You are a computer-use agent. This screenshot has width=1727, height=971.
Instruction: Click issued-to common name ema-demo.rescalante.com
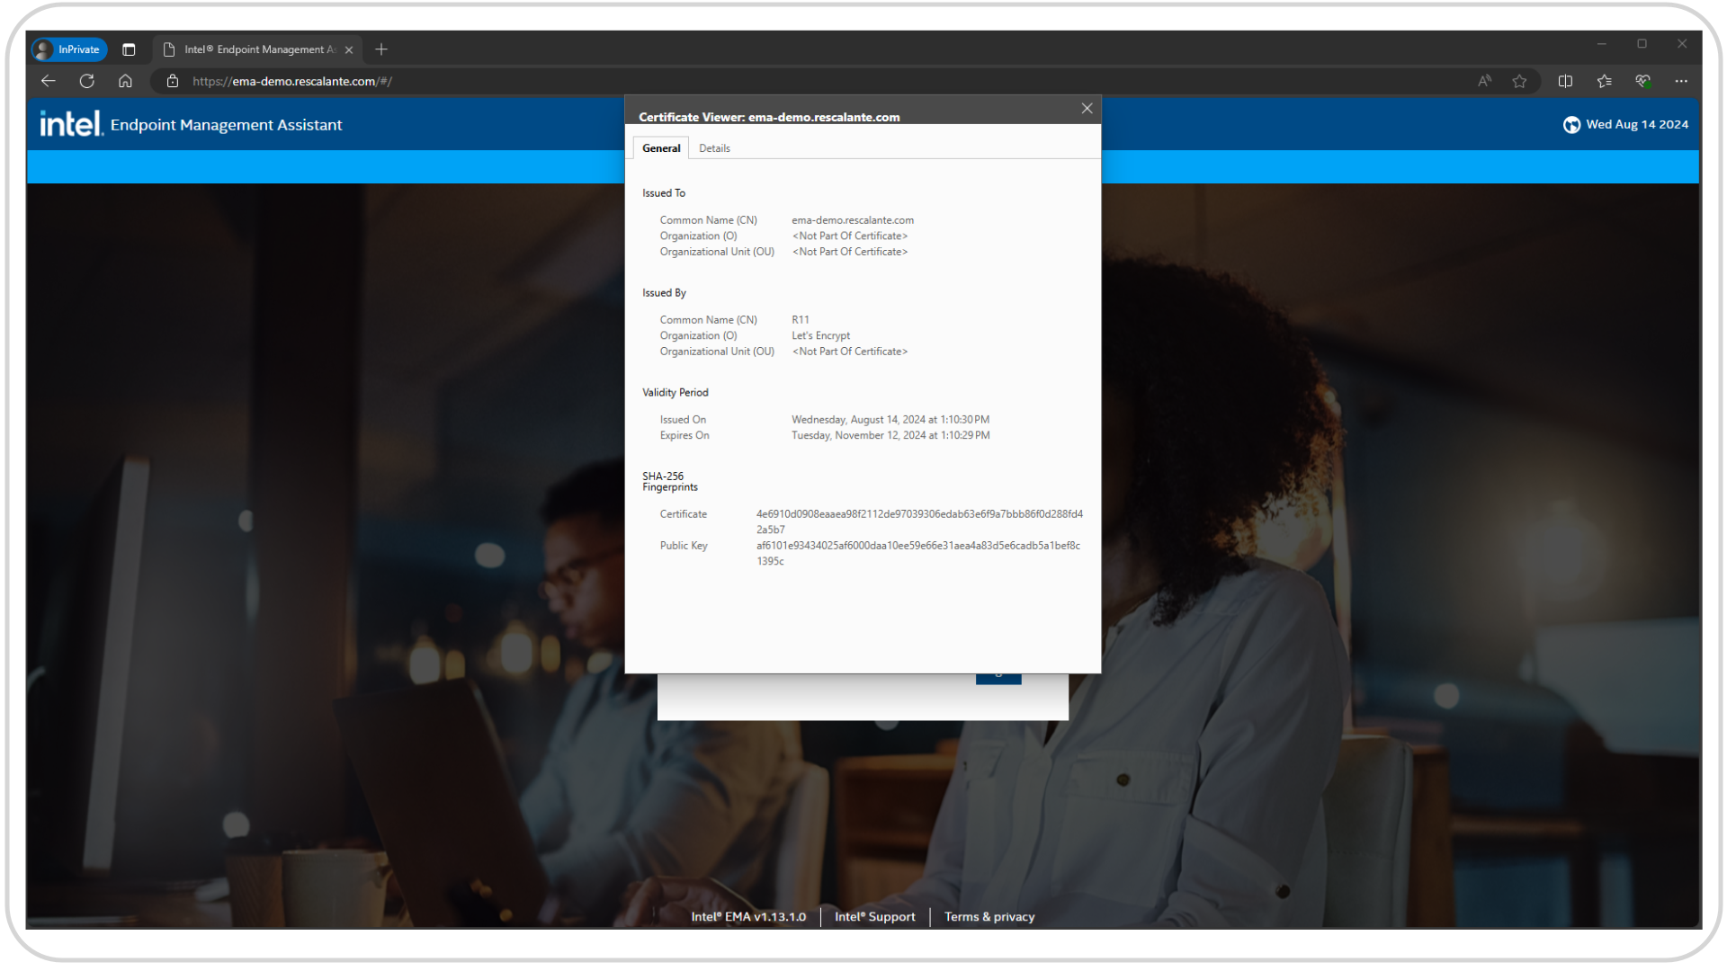(853, 220)
